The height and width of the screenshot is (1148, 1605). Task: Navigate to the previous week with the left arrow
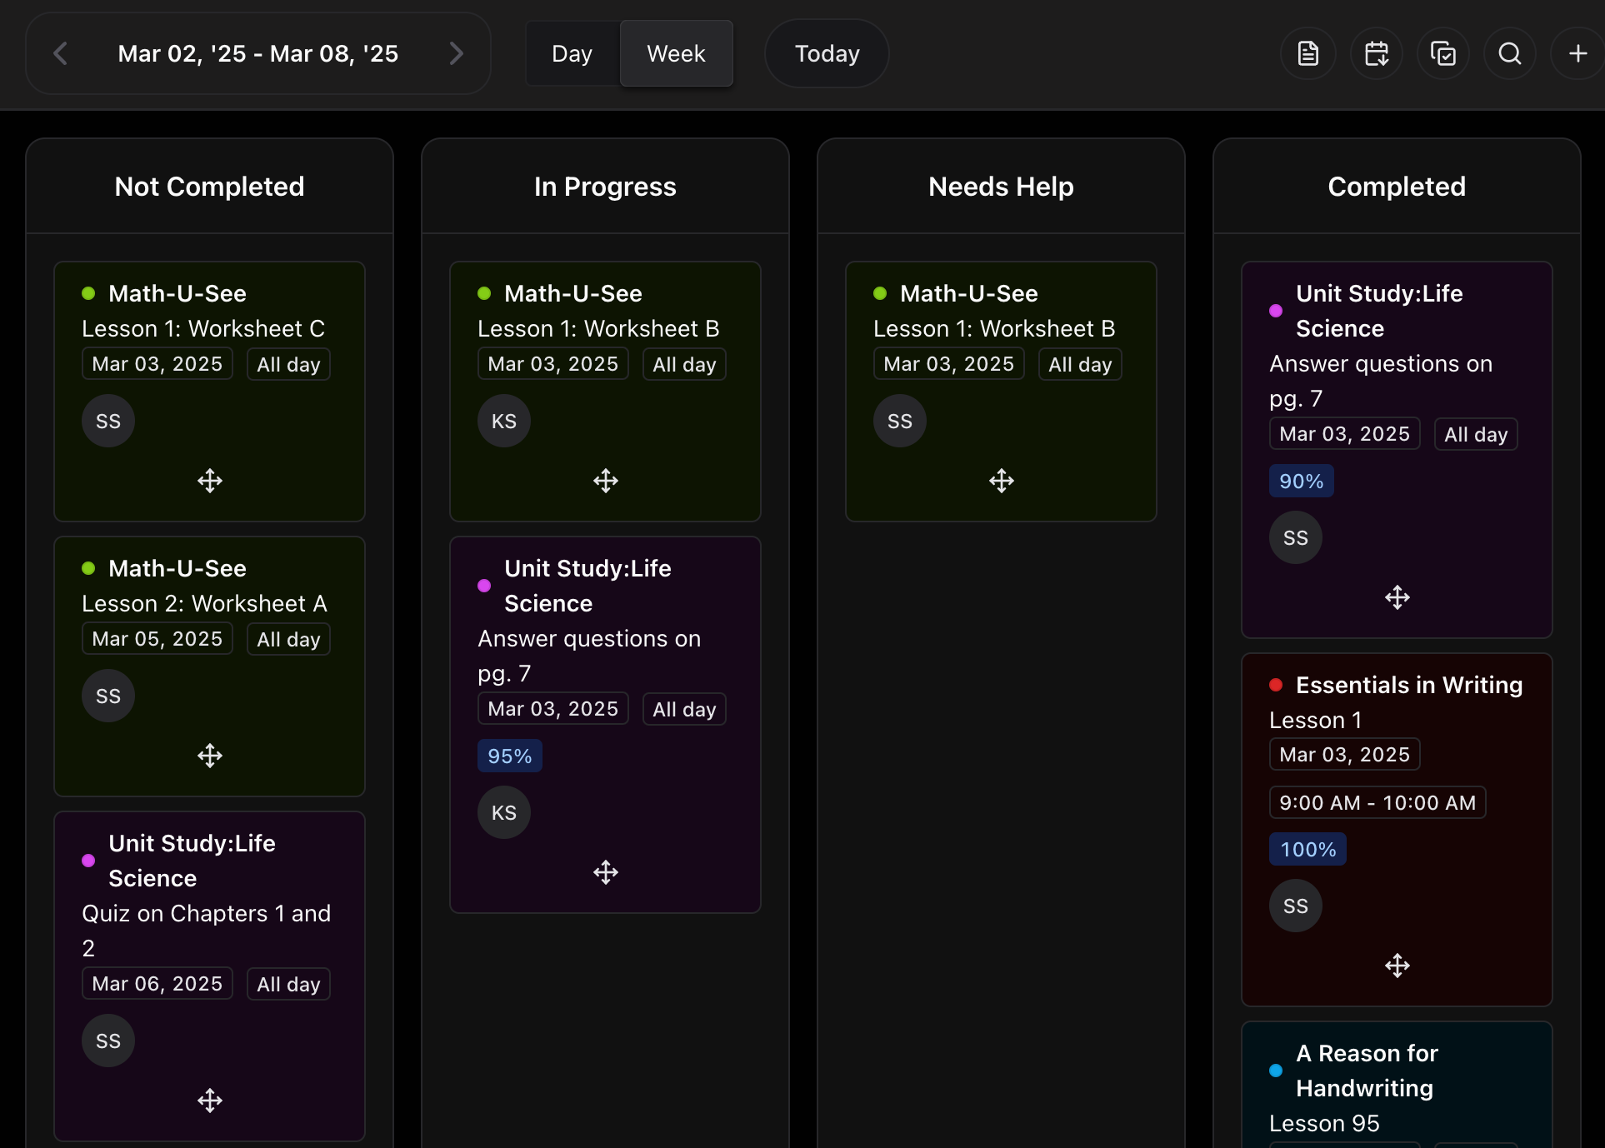coord(61,53)
